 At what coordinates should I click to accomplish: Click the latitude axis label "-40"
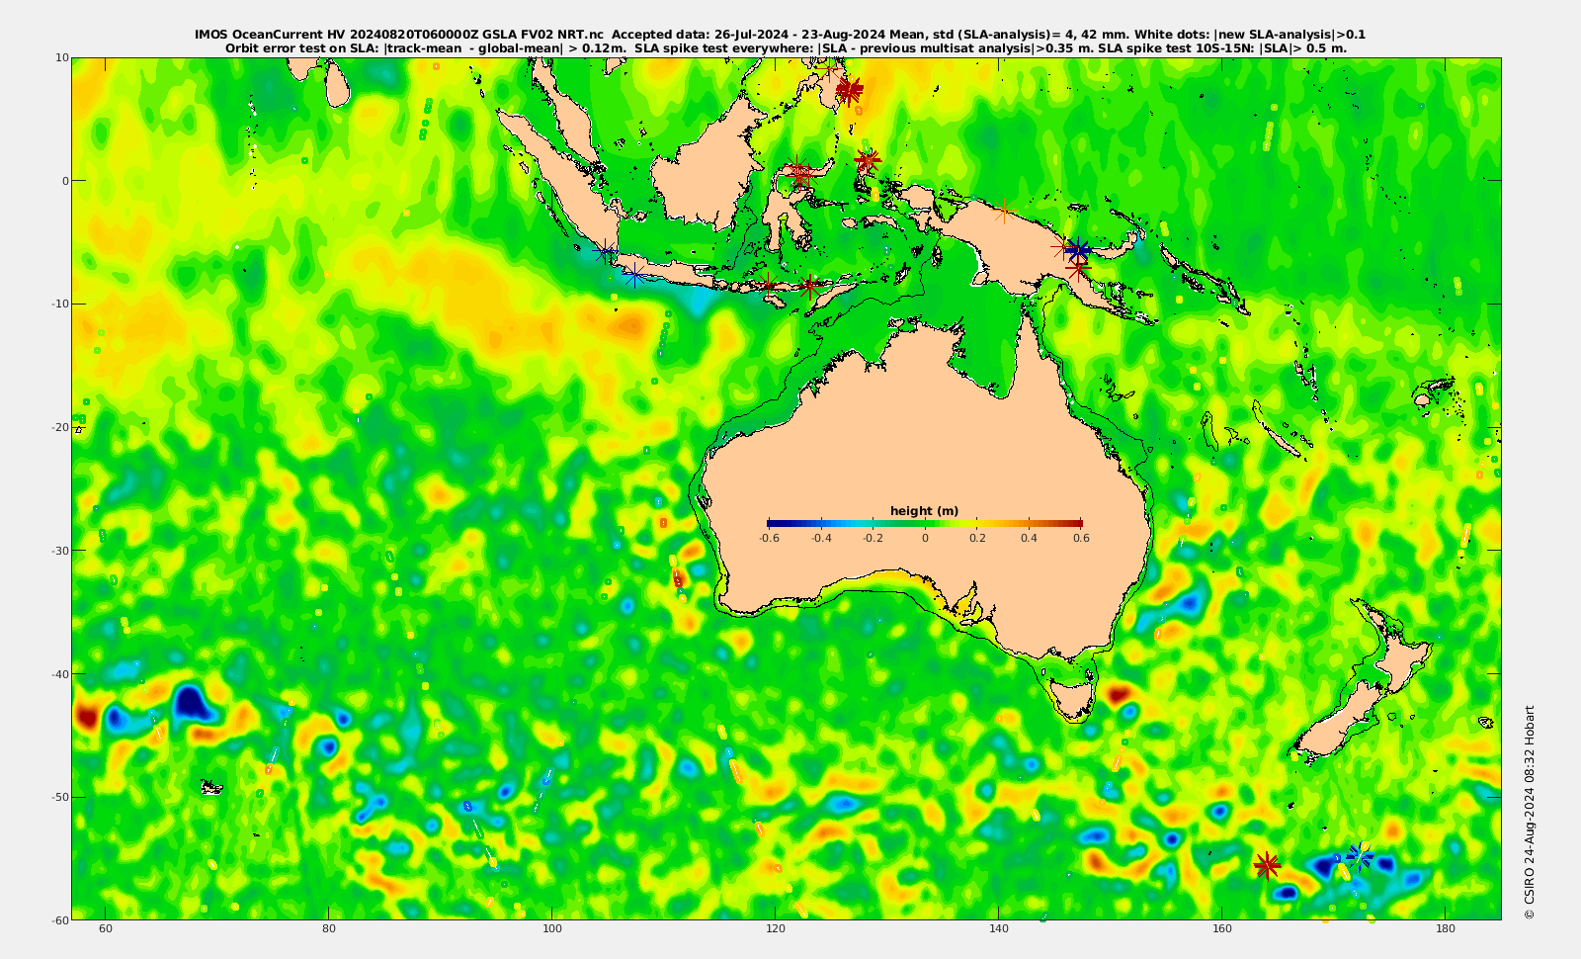click(58, 673)
